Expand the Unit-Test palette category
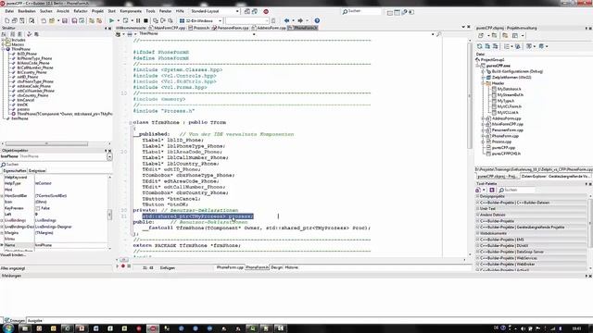 tap(478, 208)
